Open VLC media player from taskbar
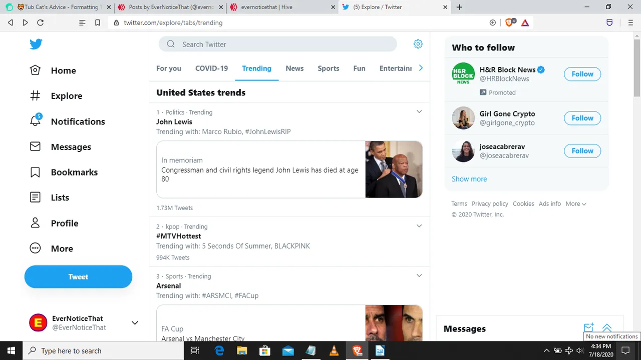The width and height of the screenshot is (641, 360). click(334, 350)
